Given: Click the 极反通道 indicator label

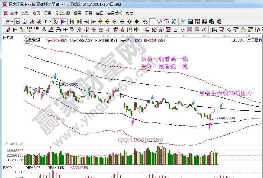Looking at the screenshot, I should [32, 40].
